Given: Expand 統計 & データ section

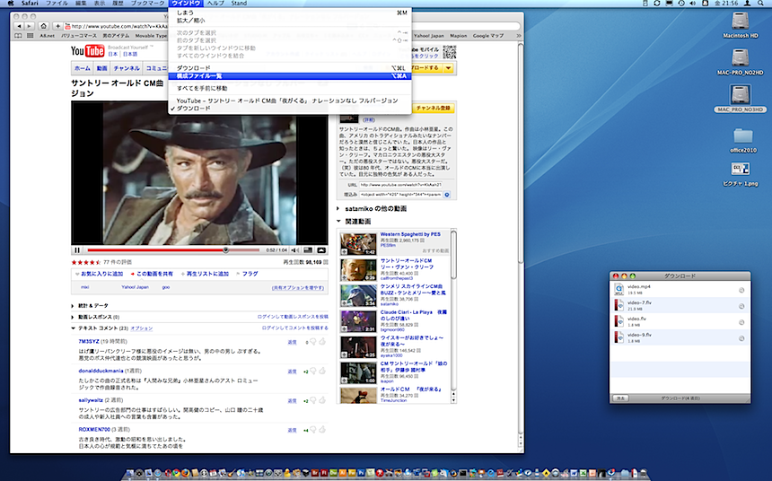Looking at the screenshot, I should click(73, 306).
